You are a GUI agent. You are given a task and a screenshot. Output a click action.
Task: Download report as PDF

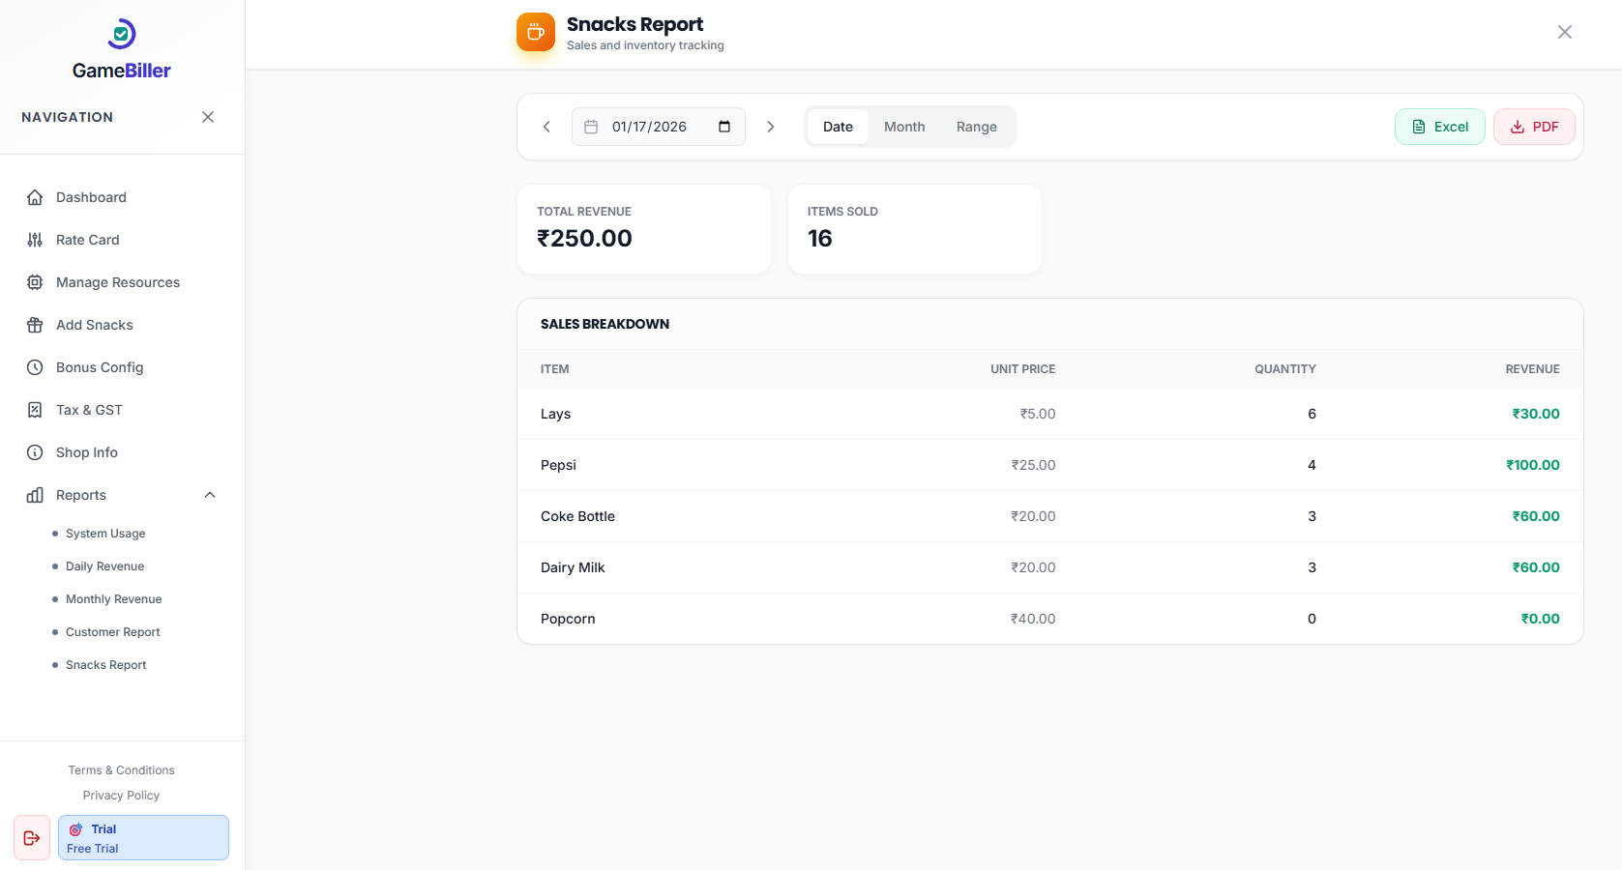[x=1534, y=127]
